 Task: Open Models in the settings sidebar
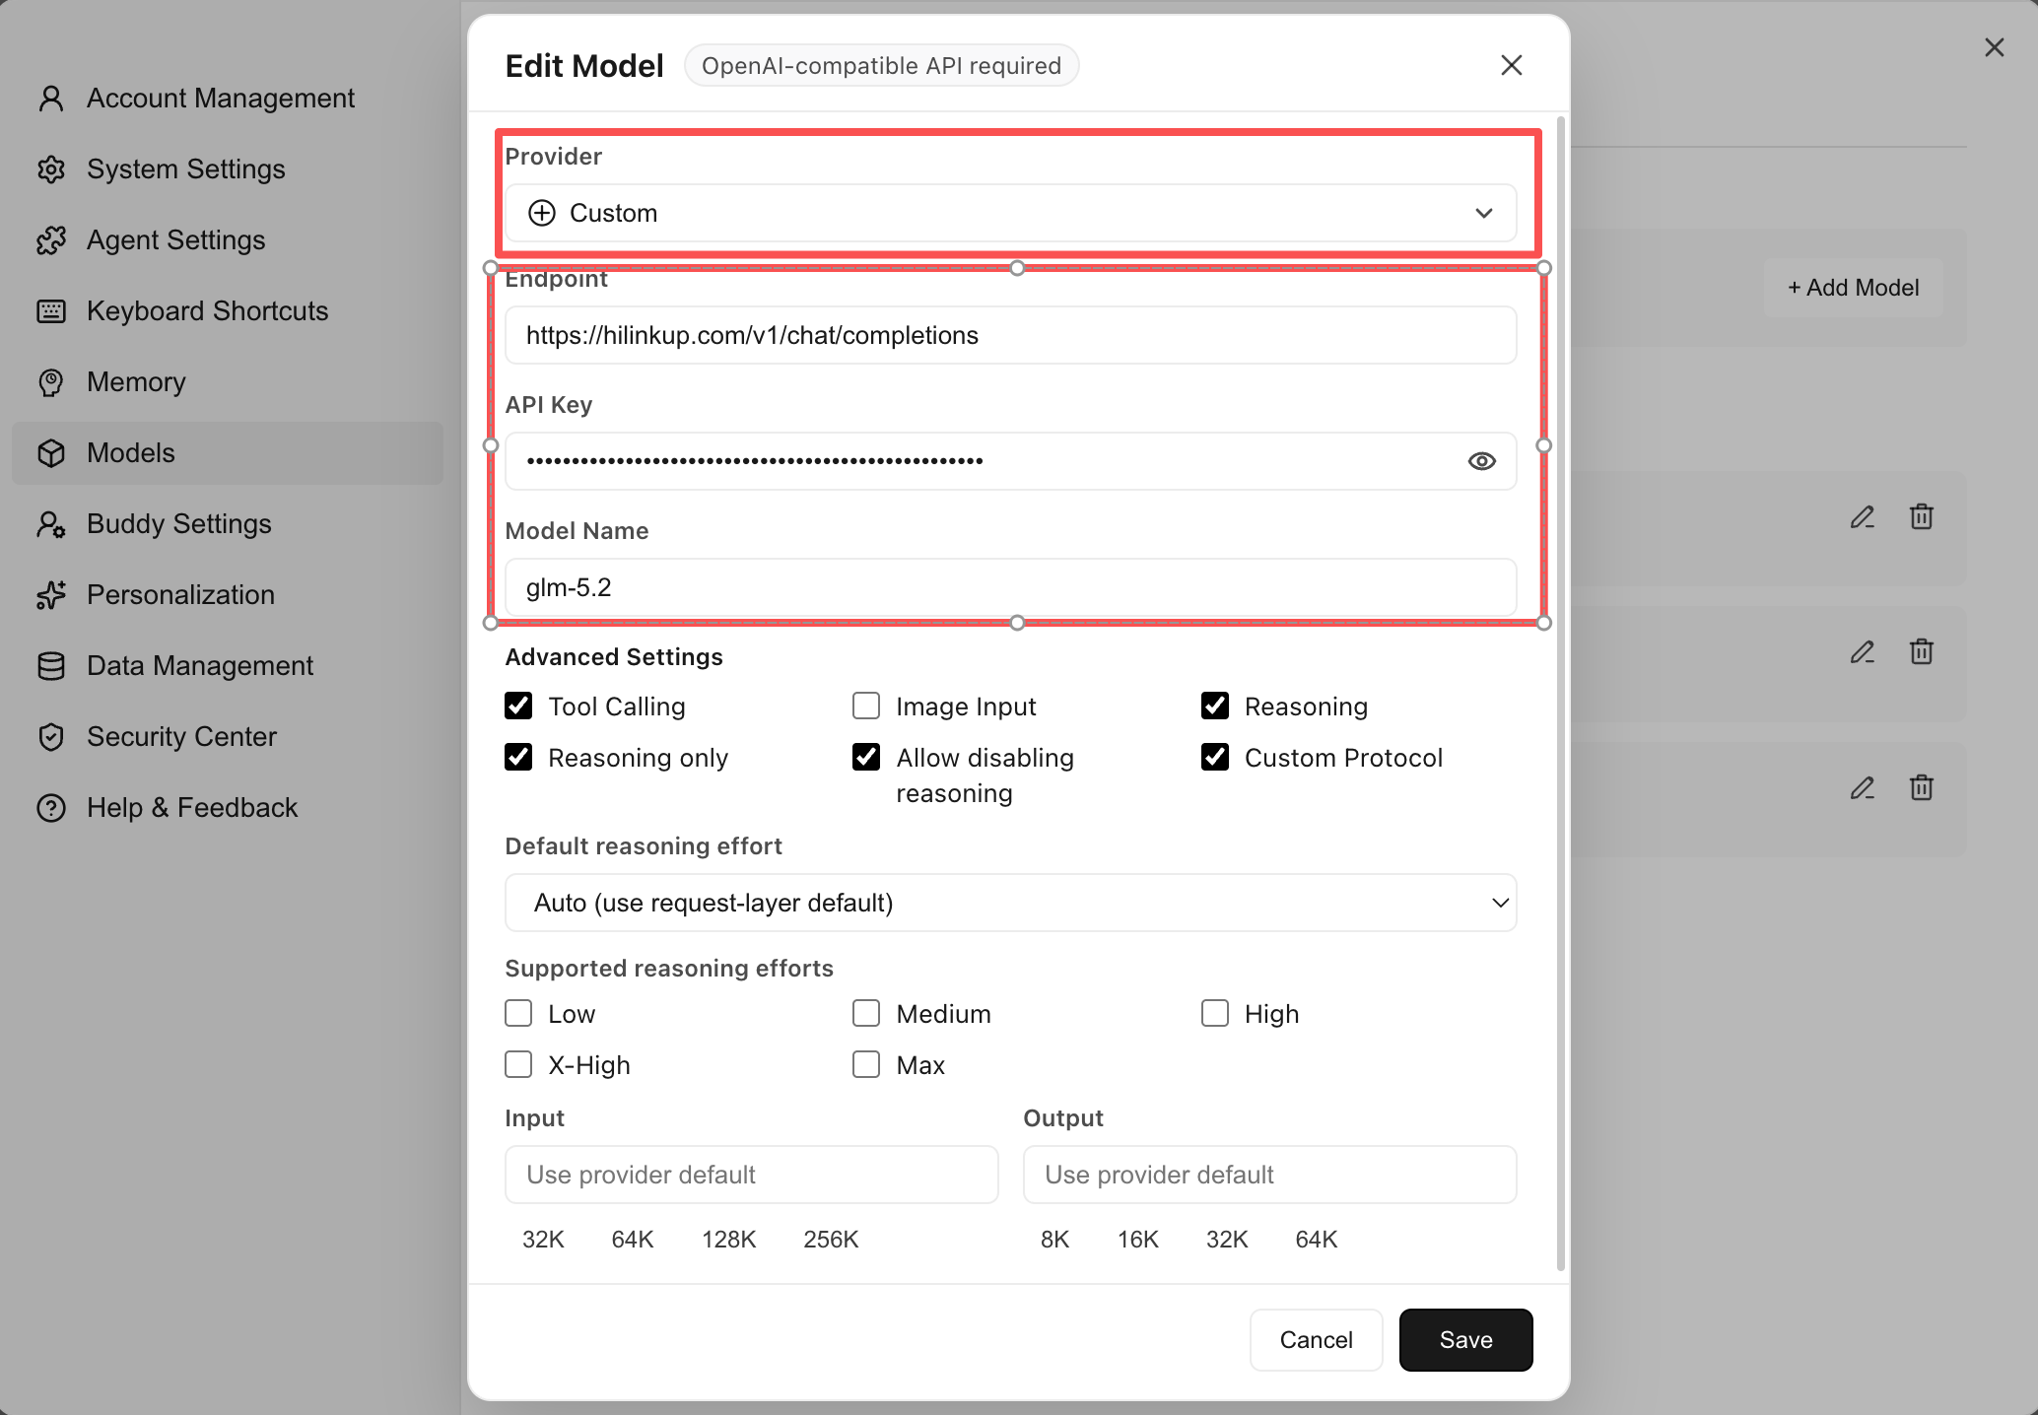[x=228, y=453]
